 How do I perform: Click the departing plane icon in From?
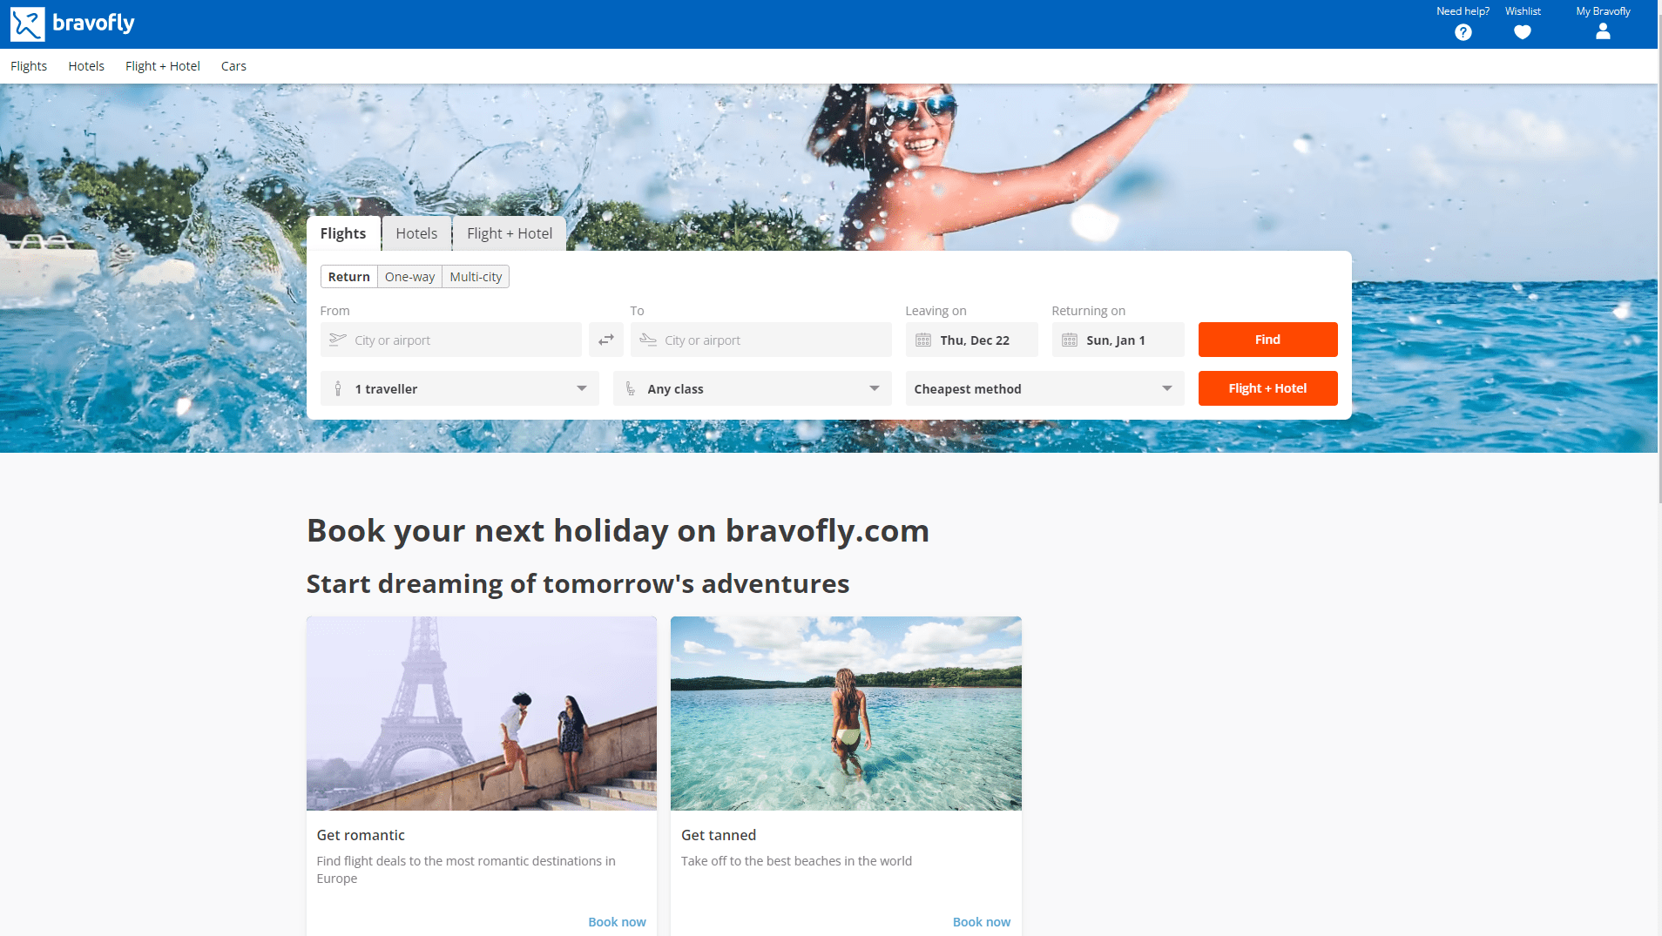click(338, 340)
